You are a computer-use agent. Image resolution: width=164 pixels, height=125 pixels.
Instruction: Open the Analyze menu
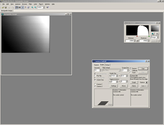click(18, 4)
